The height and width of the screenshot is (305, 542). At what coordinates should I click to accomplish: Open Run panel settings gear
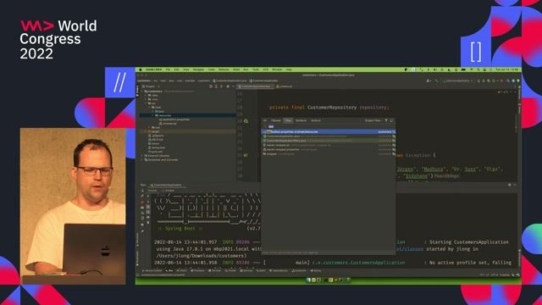coord(509,185)
